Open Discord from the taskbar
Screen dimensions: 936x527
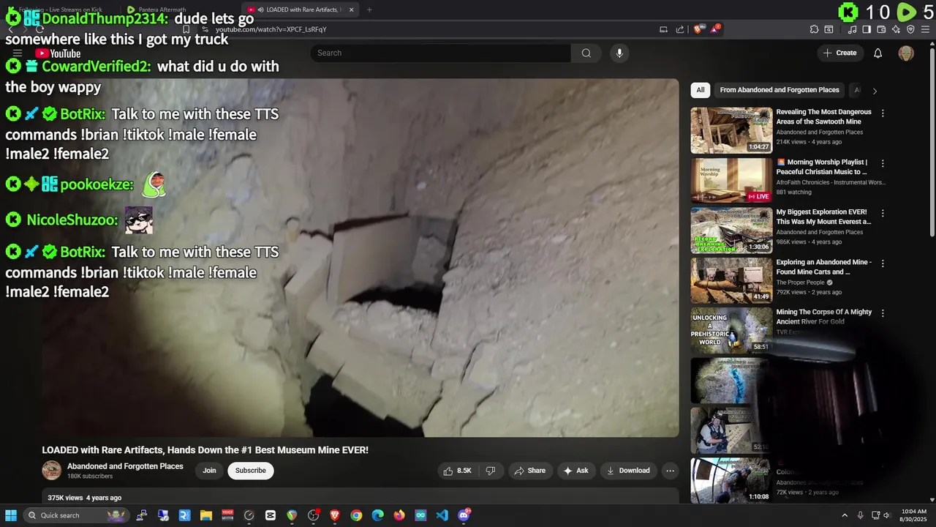(x=464, y=515)
